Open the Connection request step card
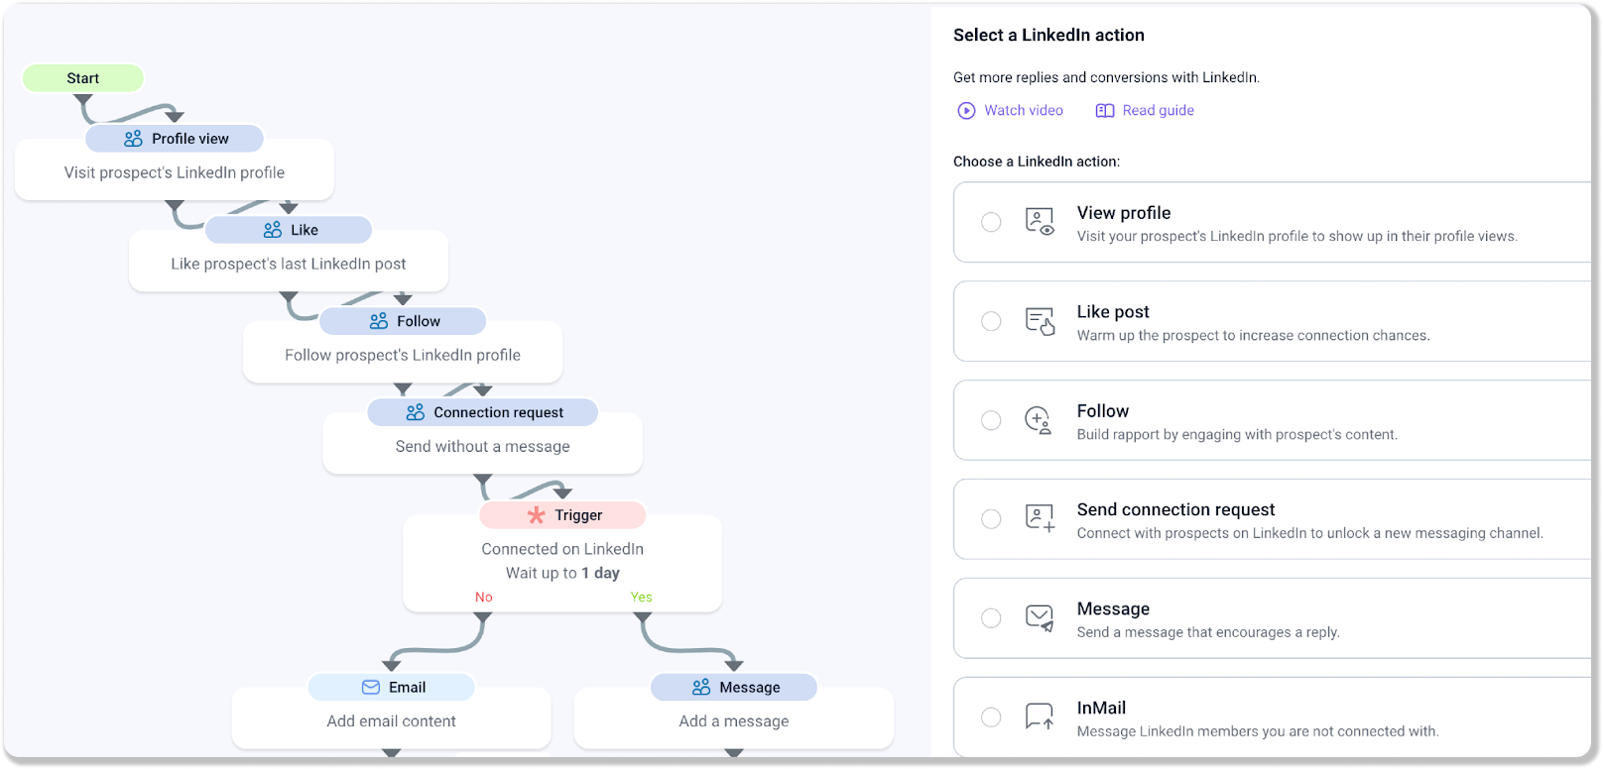The width and height of the screenshot is (1603, 769). pos(483,436)
